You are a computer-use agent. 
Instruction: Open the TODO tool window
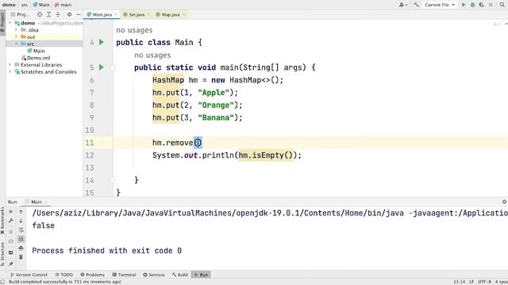63,275
